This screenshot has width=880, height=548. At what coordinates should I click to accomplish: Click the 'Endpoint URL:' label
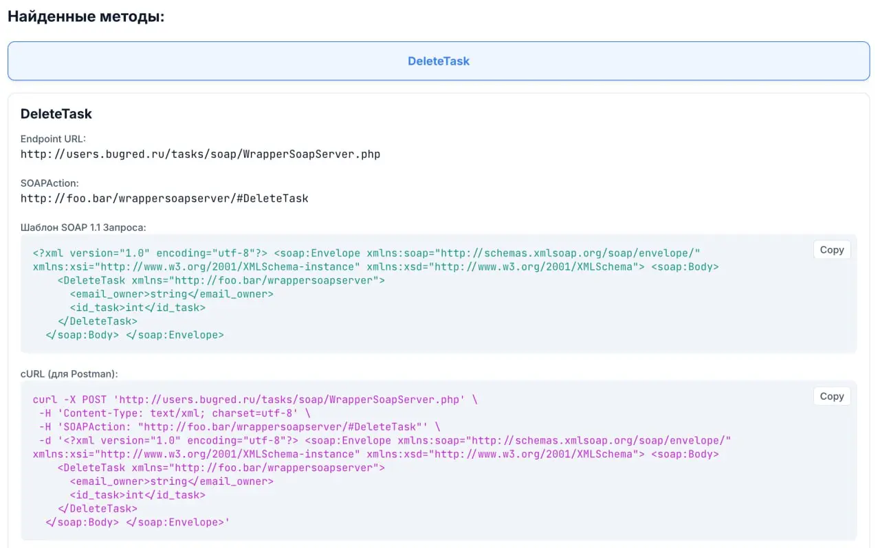point(53,139)
